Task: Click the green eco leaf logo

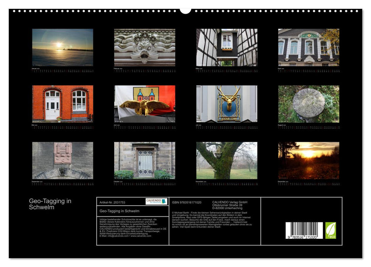Action: pos(330,229)
